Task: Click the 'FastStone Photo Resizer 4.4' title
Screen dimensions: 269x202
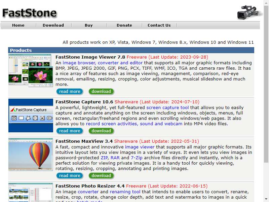Action: pos(90,186)
